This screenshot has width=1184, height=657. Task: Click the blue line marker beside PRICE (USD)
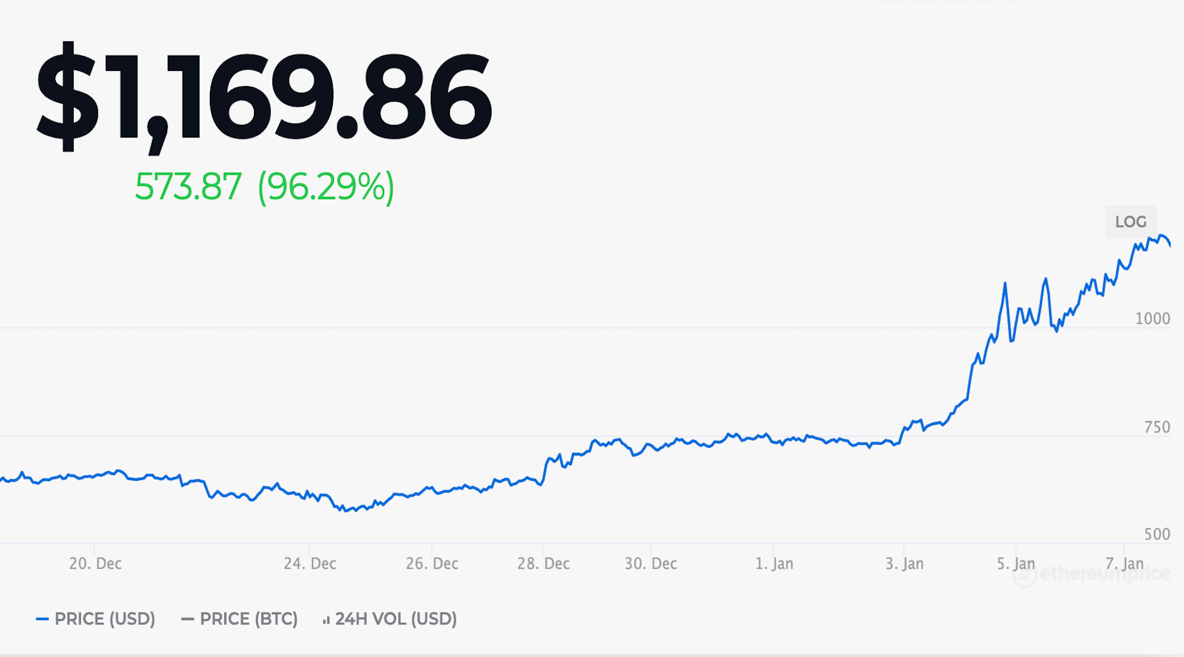(42, 619)
